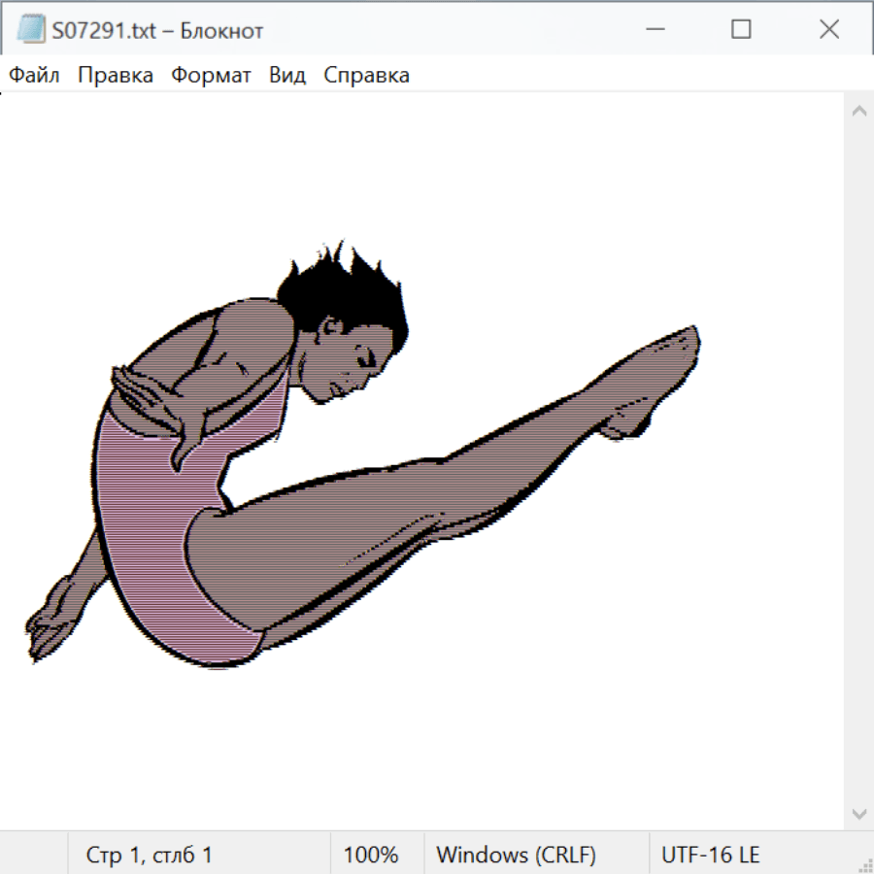Click the Windows (CRLF) line ending indicator
This screenshot has height=874, width=874.
click(516, 855)
